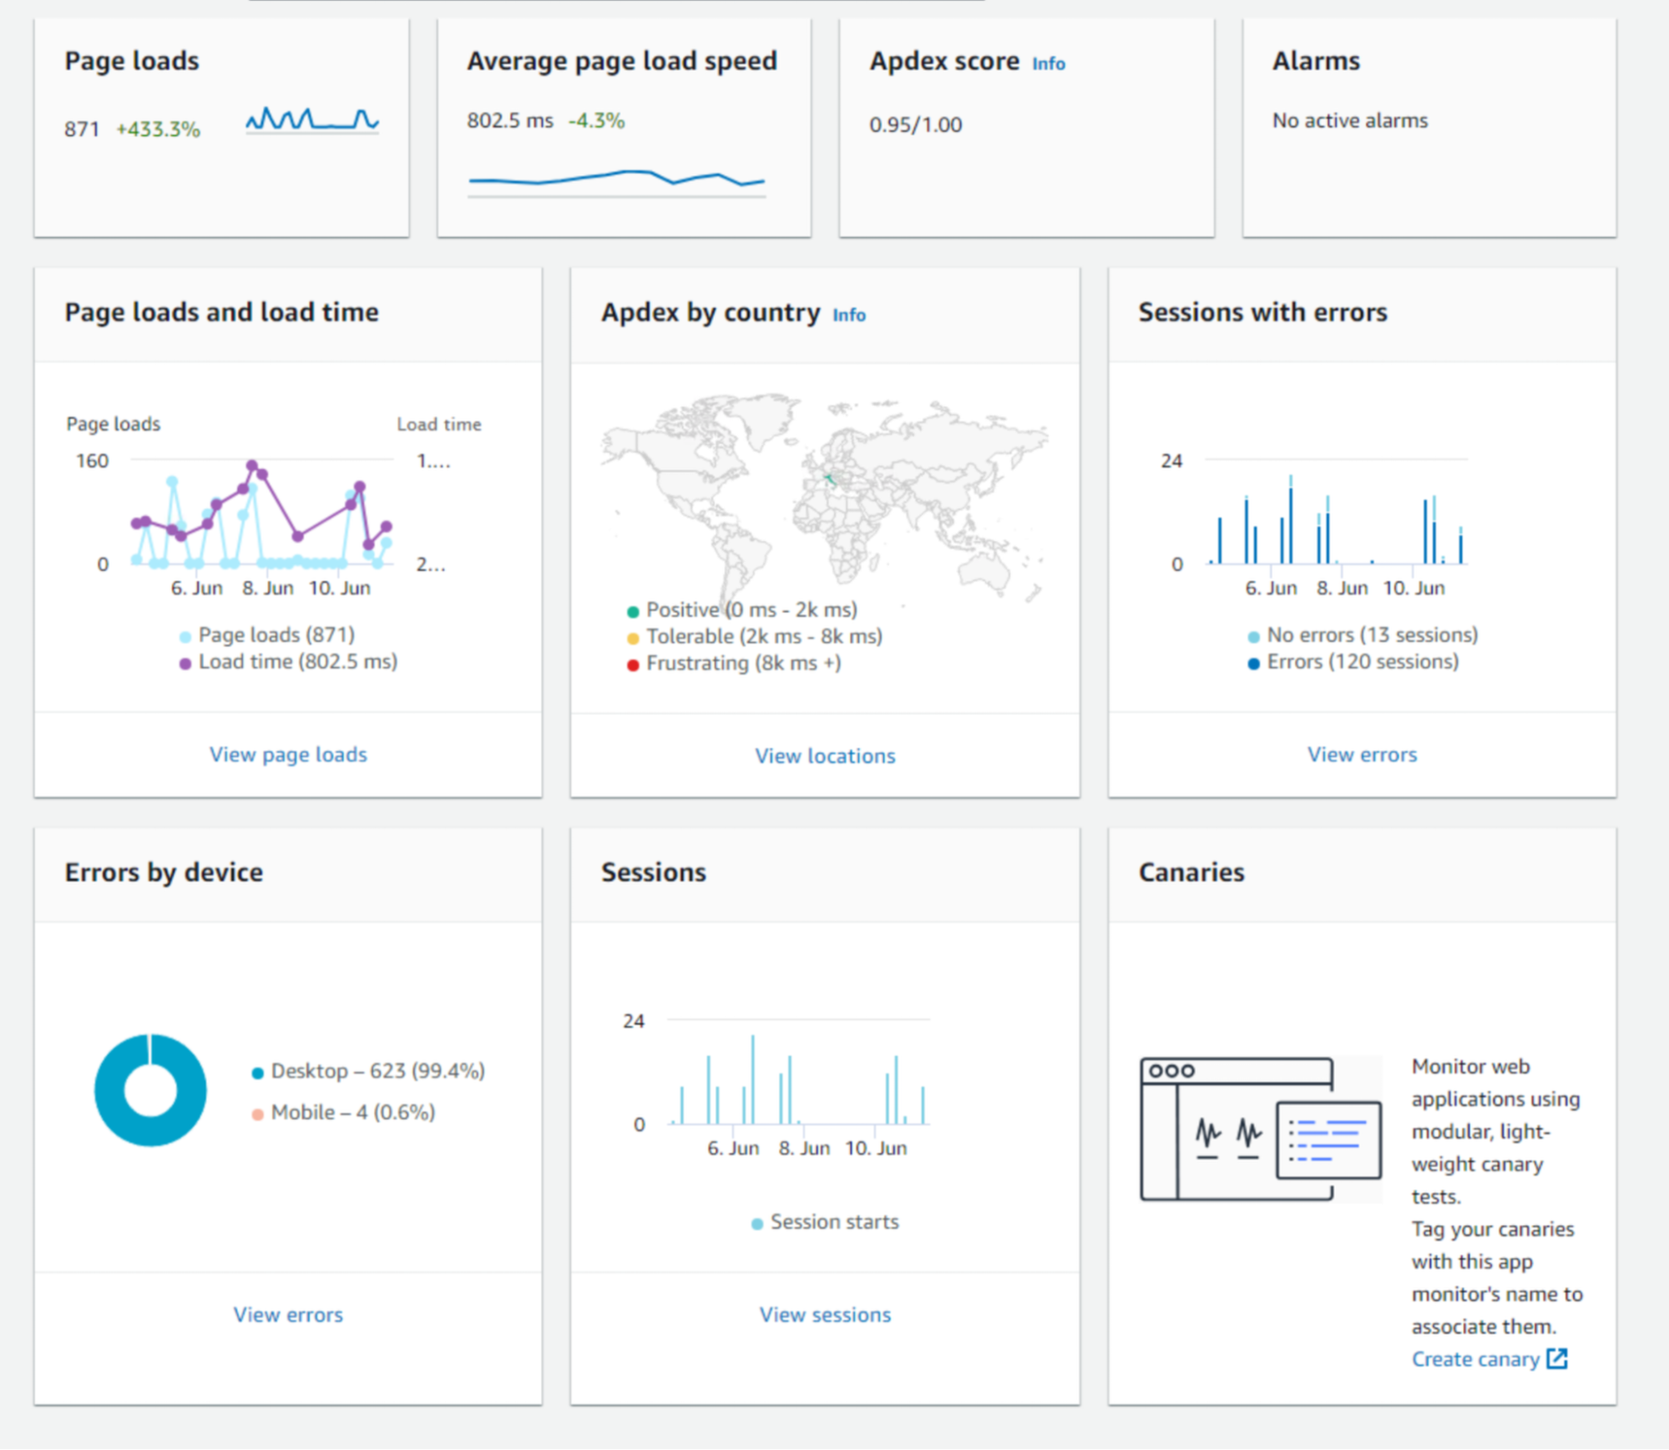1669x1450 pixels.
Task: Toggle Load time (802.5 ms) legend item
Action: pos(297,662)
